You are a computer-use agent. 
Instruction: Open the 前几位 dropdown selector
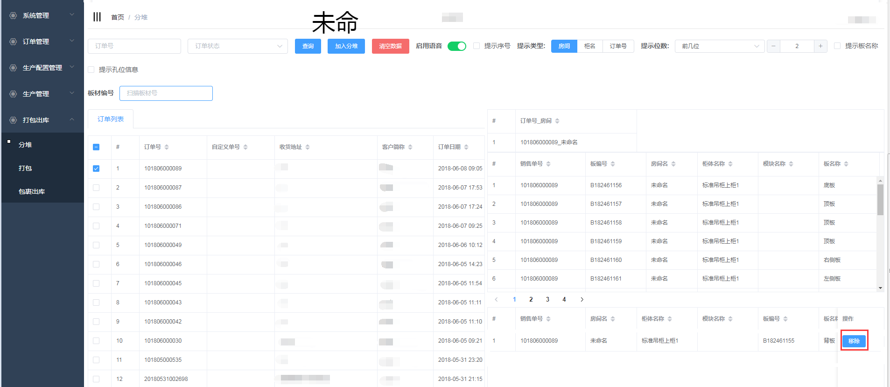[x=719, y=46]
